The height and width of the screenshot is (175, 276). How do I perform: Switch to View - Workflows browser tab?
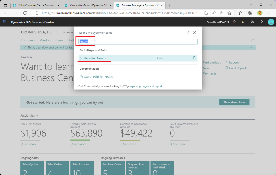(x=88, y=5)
